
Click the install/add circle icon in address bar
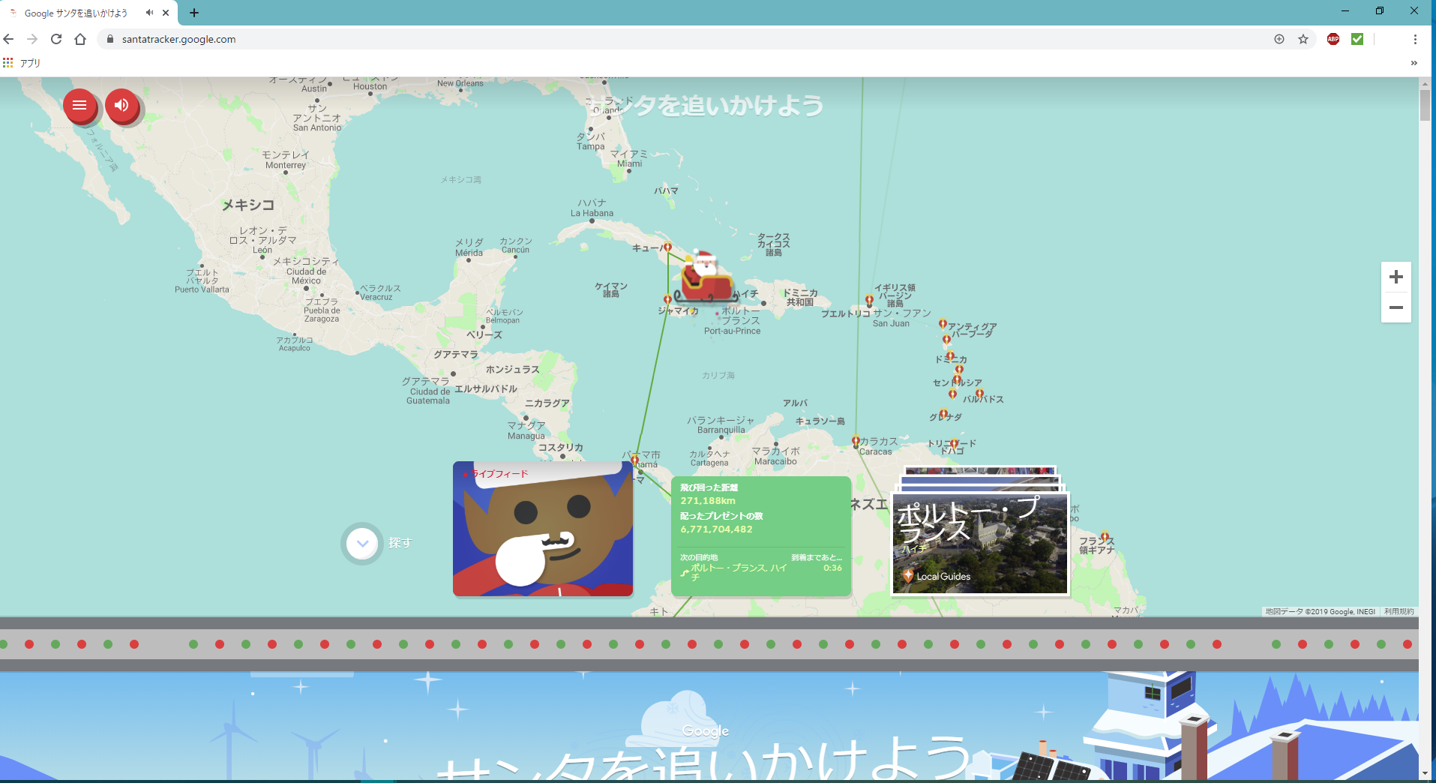1279,39
